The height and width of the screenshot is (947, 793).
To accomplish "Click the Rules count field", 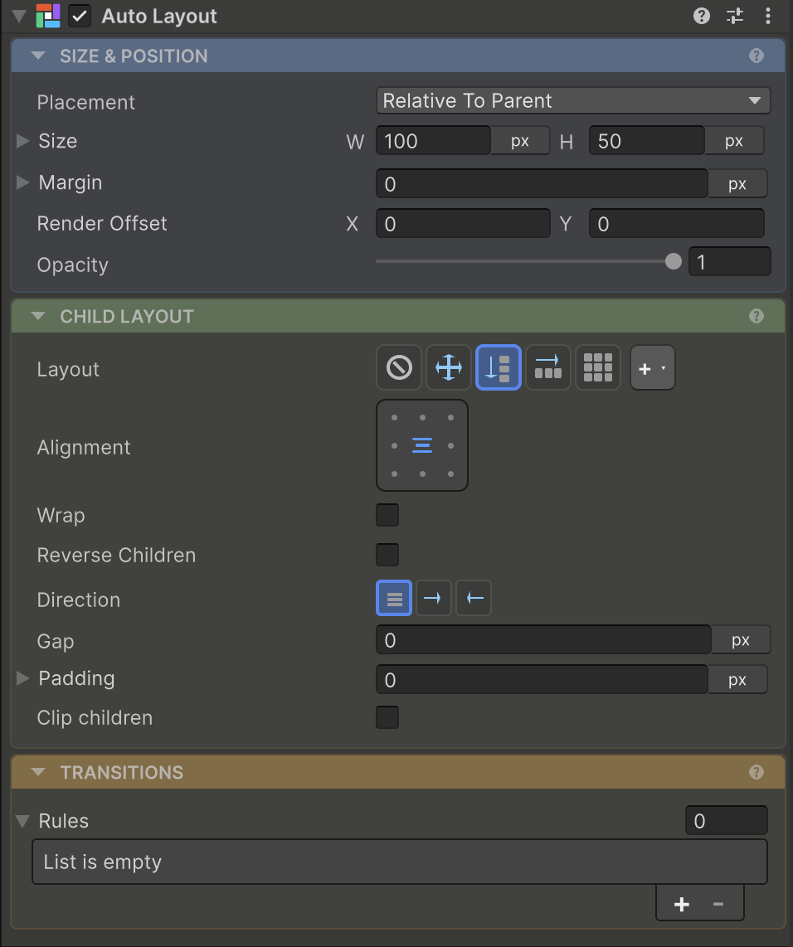I will click(x=727, y=821).
